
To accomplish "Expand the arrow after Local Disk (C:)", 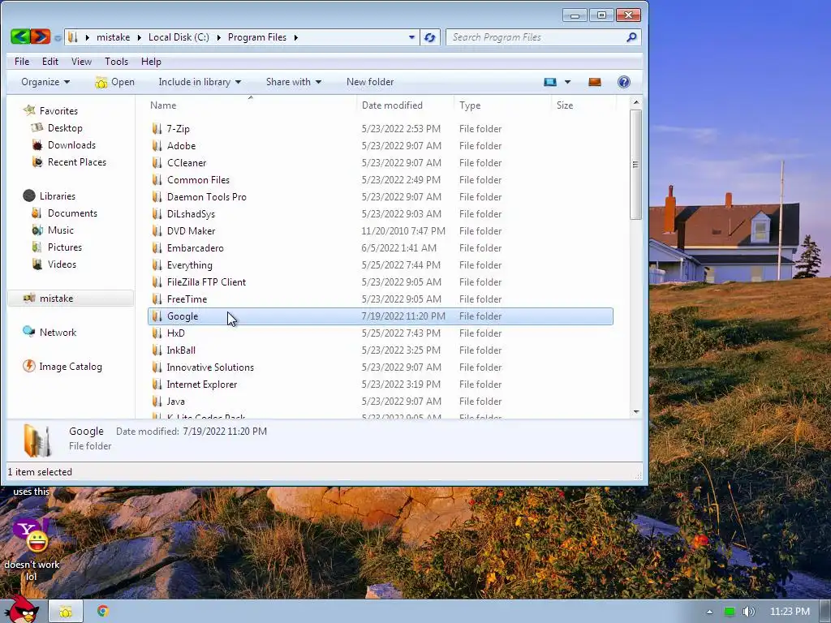I will 218,37.
